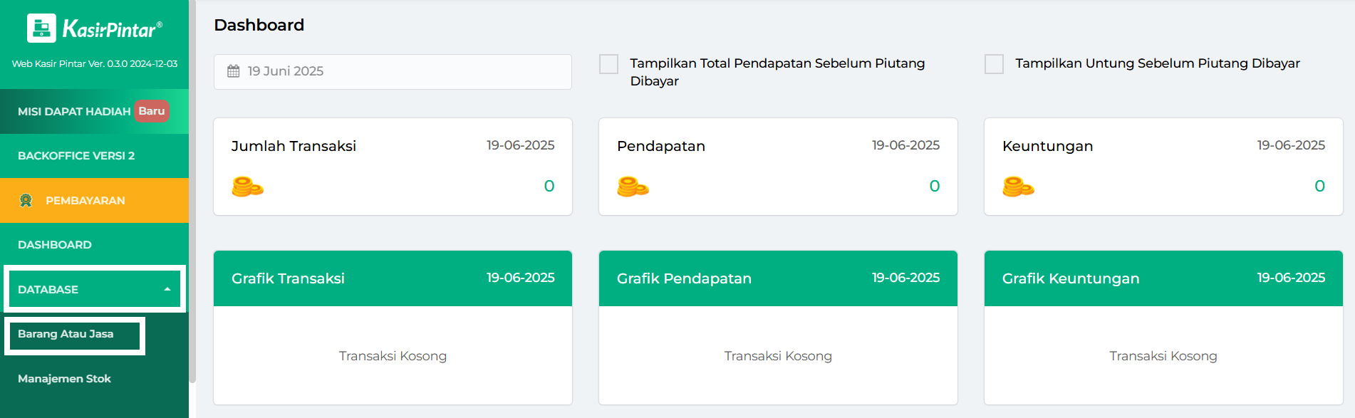
Task: Enable Tampilkan Total Pendapatan Sebelum Piutang checkbox
Action: pos(608,64)
